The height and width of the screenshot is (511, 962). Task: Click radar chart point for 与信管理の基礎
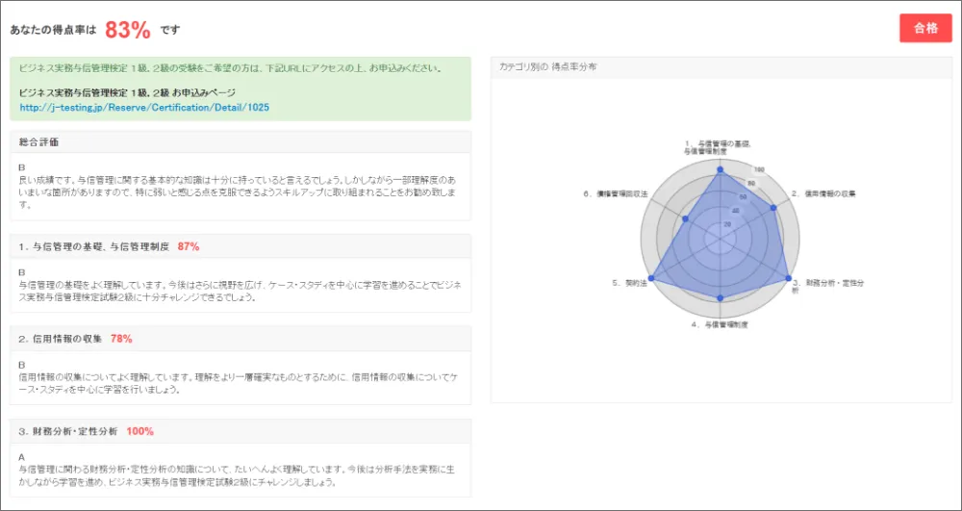(x=721, y=170)
